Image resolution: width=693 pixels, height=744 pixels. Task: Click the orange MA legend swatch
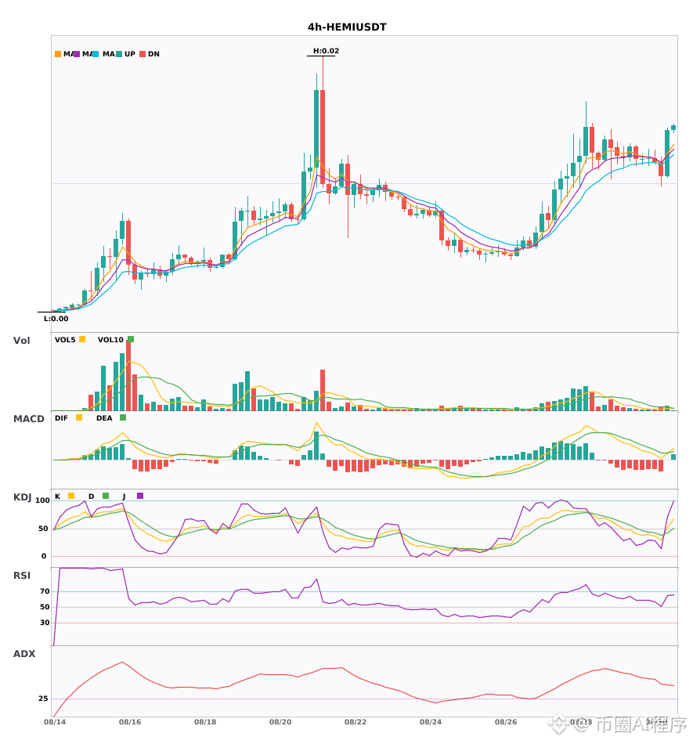coord(58,54)
